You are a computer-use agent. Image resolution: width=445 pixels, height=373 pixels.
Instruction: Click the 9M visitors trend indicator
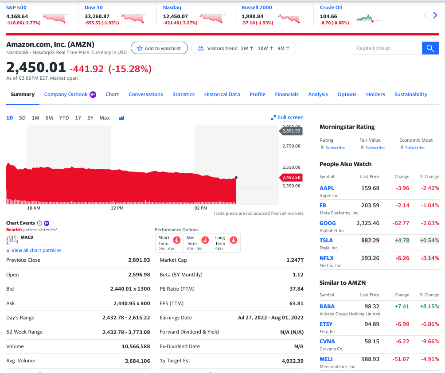[284, 48]
